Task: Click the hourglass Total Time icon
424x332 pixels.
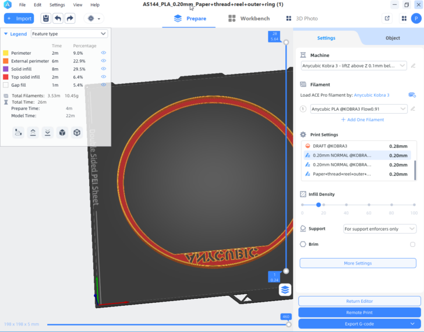Action: point(6,102)
